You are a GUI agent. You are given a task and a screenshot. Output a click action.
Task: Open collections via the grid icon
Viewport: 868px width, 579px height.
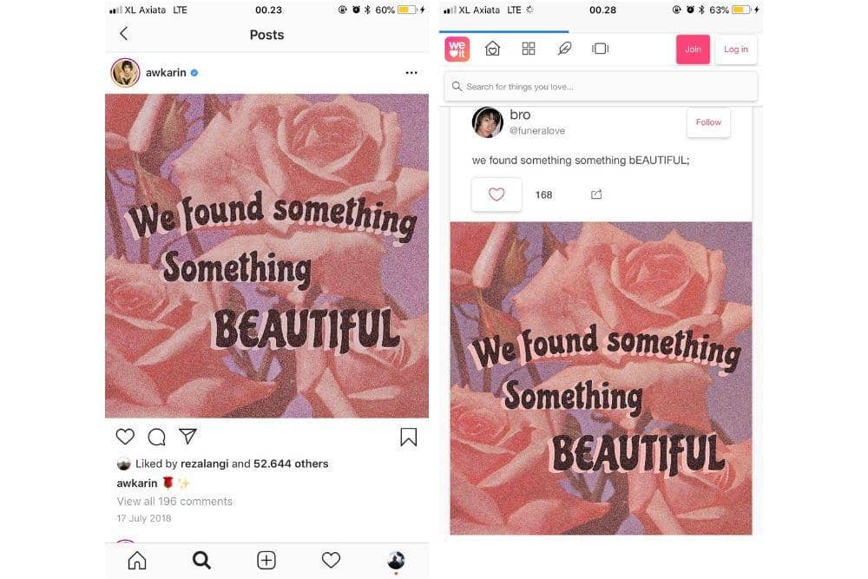pyautogui.click(x=529, y=49)
